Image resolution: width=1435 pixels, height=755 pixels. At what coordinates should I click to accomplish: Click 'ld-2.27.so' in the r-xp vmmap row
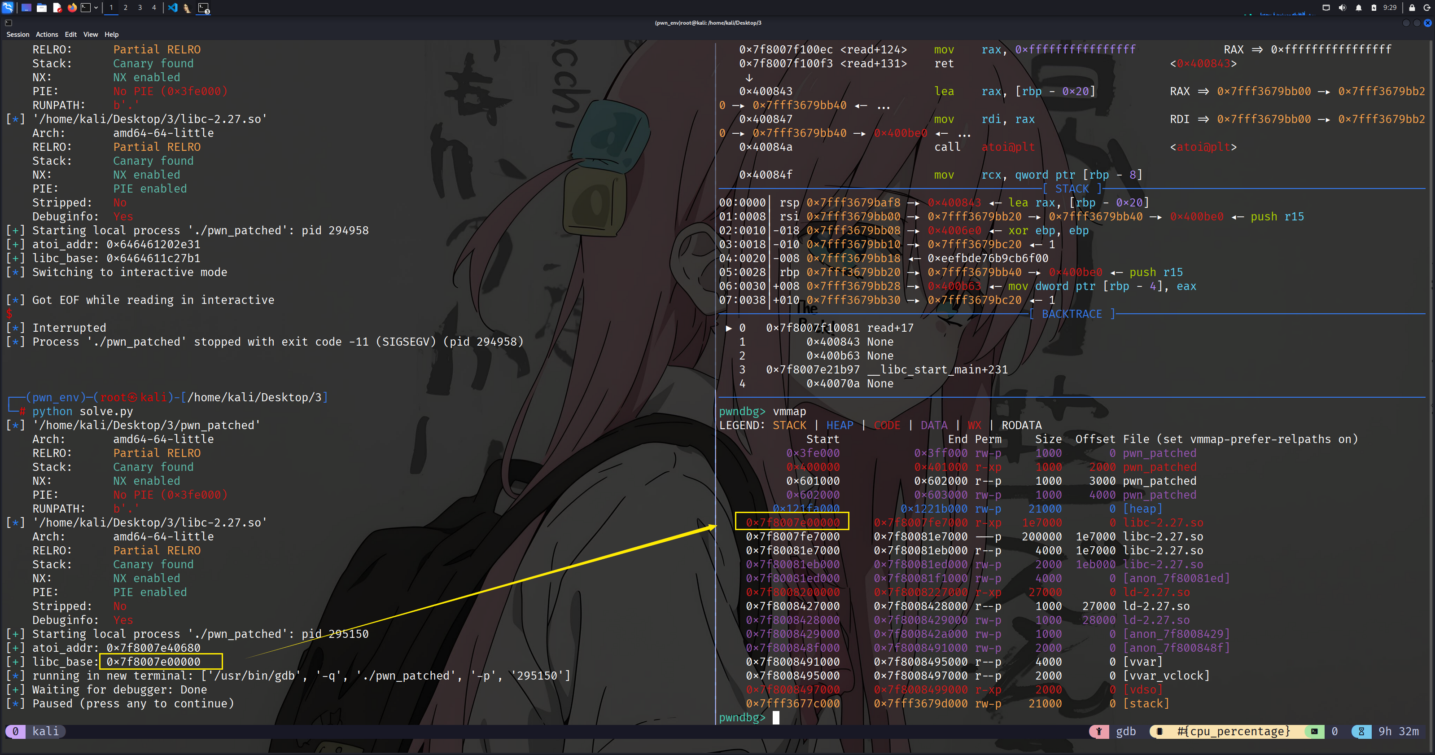(x=1156, y=593)
